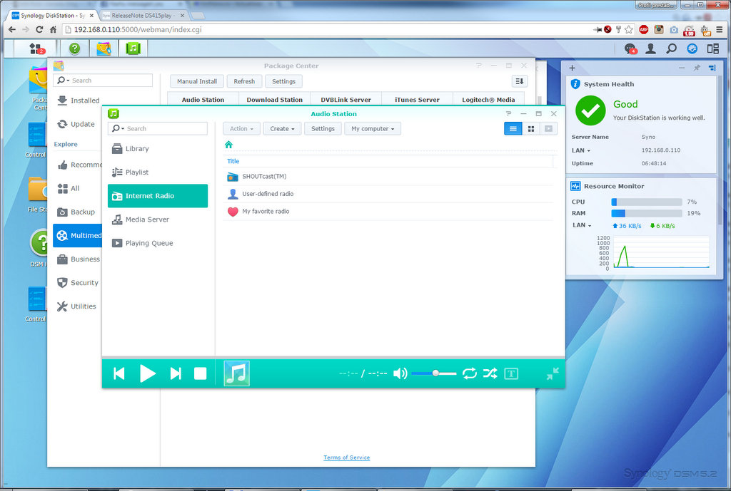Switch Audio Station to cover flow view

coord(549,129)
